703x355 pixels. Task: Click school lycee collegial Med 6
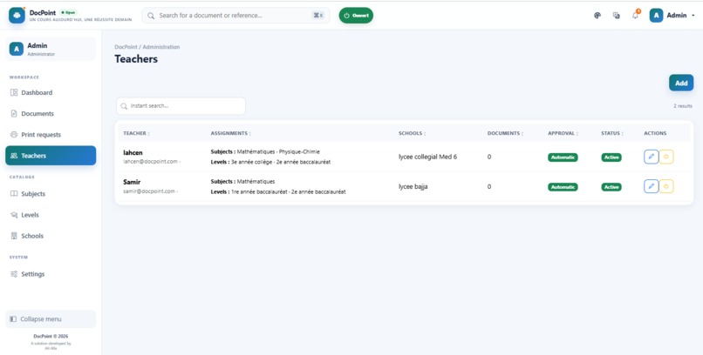pos(427,157)
